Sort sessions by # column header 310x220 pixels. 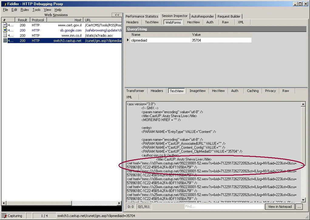[x=8, y=20]
